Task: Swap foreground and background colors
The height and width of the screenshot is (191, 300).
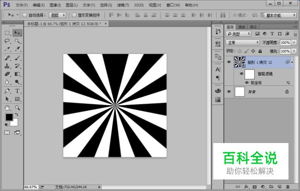Action: point(17,114)
